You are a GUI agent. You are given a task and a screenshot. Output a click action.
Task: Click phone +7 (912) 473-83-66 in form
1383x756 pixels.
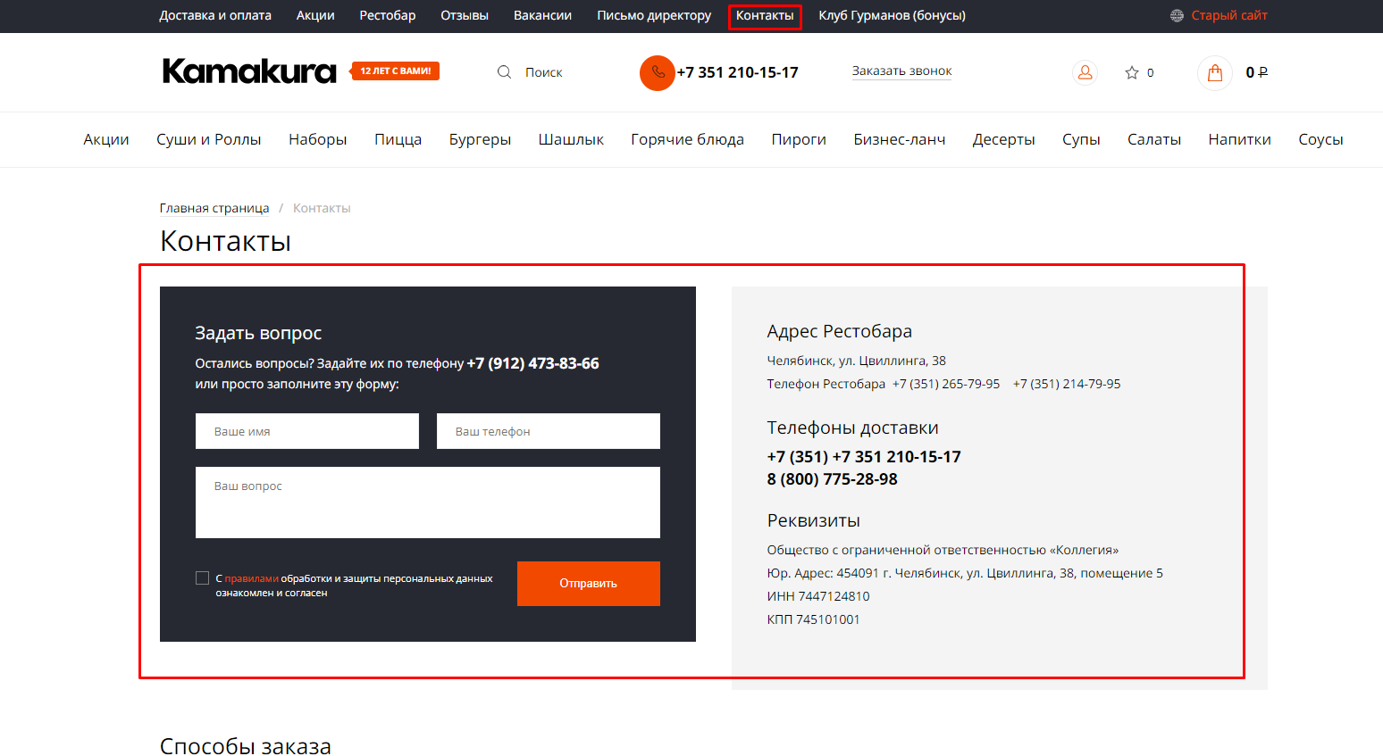[x=532, y=363]
